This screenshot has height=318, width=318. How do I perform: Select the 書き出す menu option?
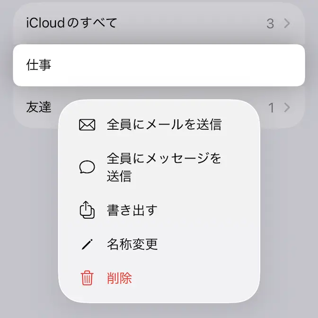pyautogui.click(x=132, y=210)
